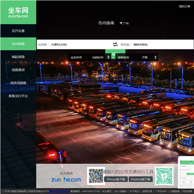Image resolution: width=194 pixels, height=194 pixels.
Task: Select 买汽车票 in the sidebar
Action: (x=18, y=31)
